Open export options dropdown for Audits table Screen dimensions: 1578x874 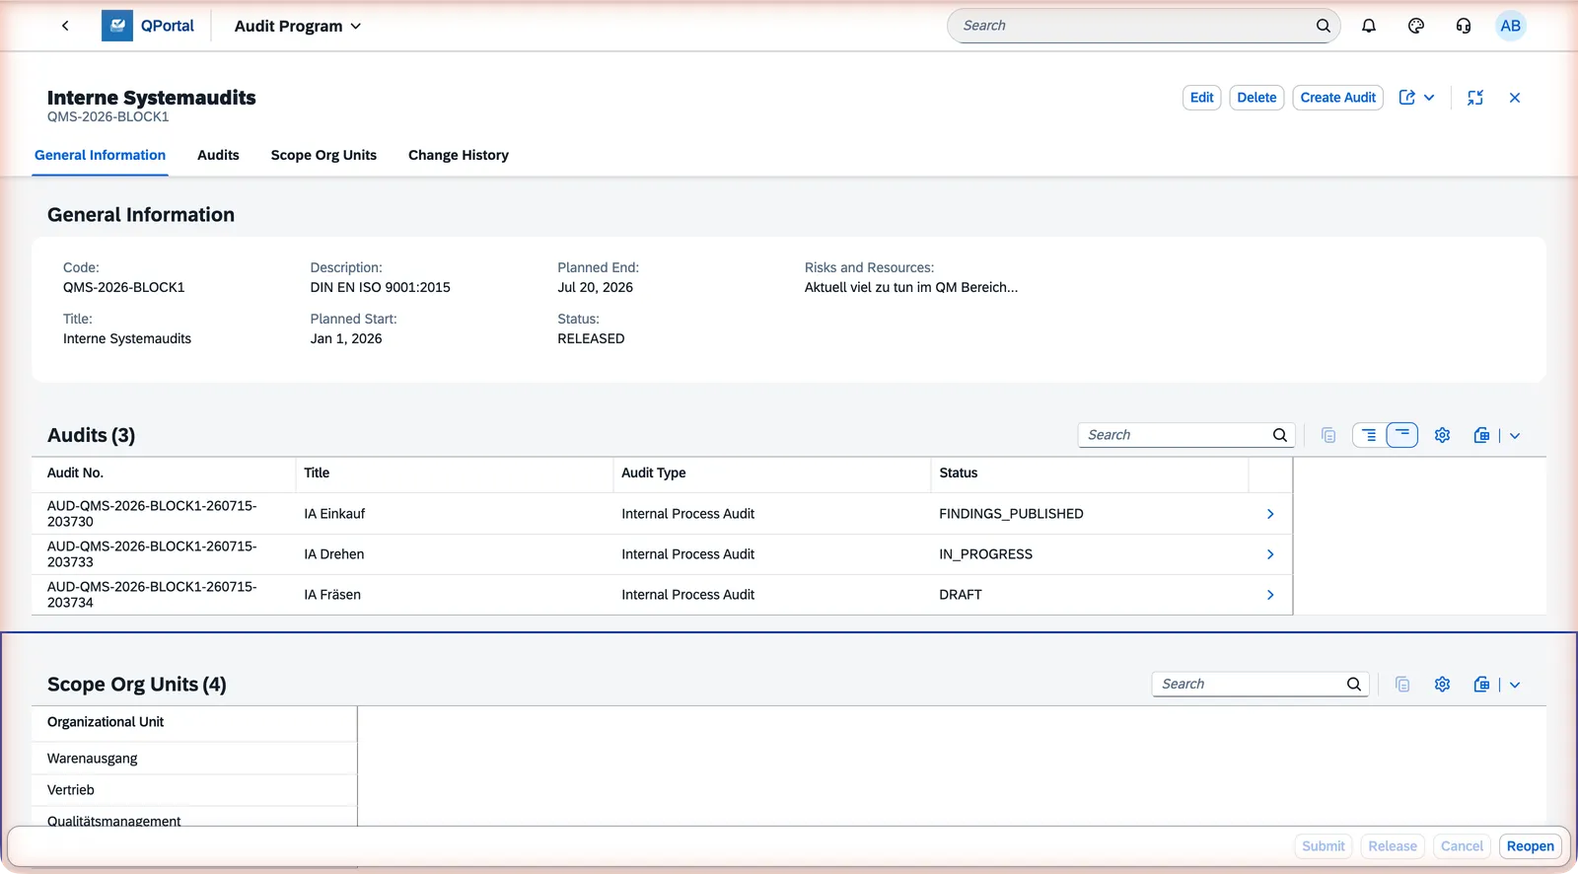point(1515,435)
